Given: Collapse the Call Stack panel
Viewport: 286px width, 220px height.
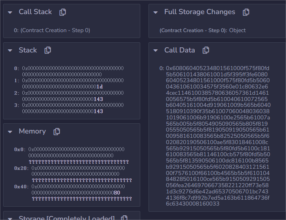Looking at the screenshot, I should 11,12.
